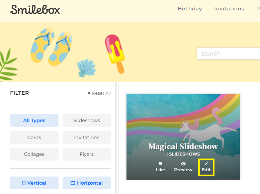Click the X icon beside Reset All
The image size is (260, 194).
pyautogui.click(x=89, y=93)
